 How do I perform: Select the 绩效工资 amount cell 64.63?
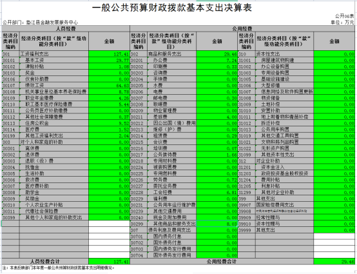click(109, 85)
